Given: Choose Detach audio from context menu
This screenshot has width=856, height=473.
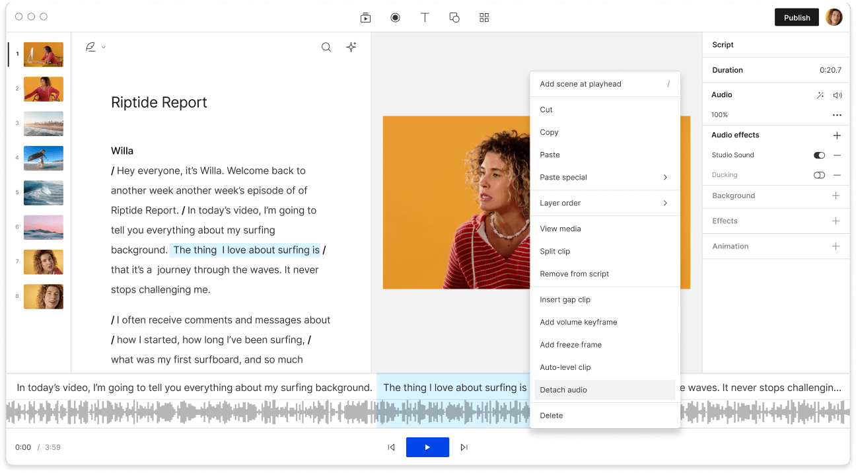Looking at the screenshot, I should coord(563,390).
